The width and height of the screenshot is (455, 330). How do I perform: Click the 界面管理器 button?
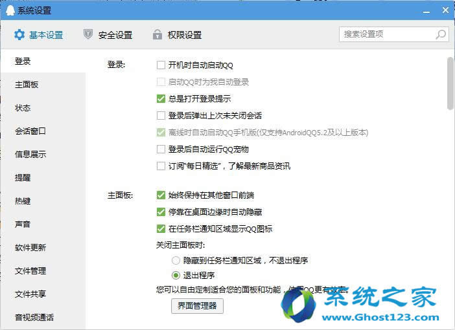[197, 305]
